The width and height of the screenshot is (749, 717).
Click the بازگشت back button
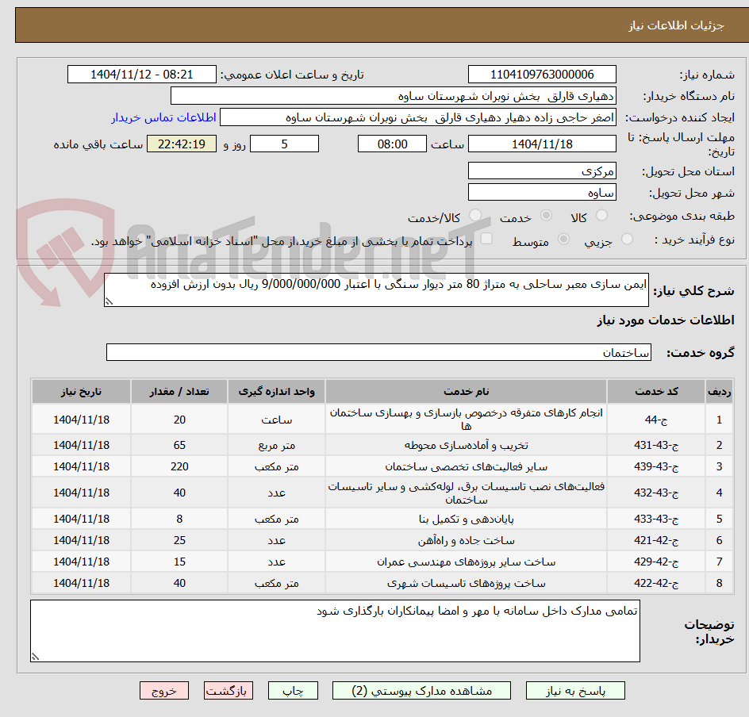[x=228, y=691]
